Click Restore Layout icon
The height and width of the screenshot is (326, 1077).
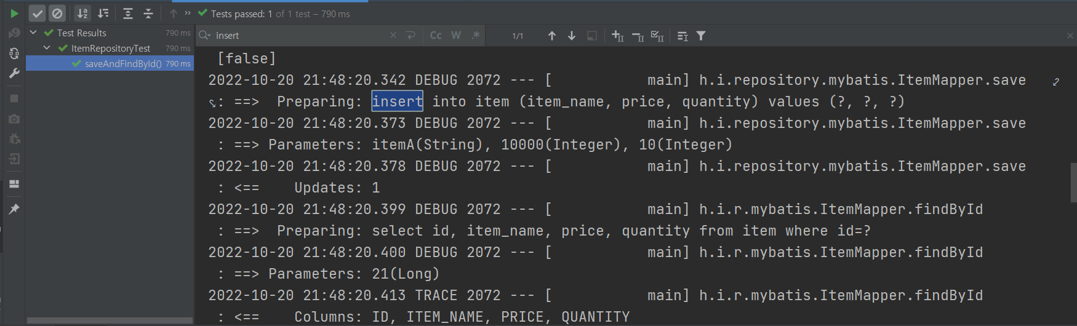pyautogui.click(x=14, y=184)
